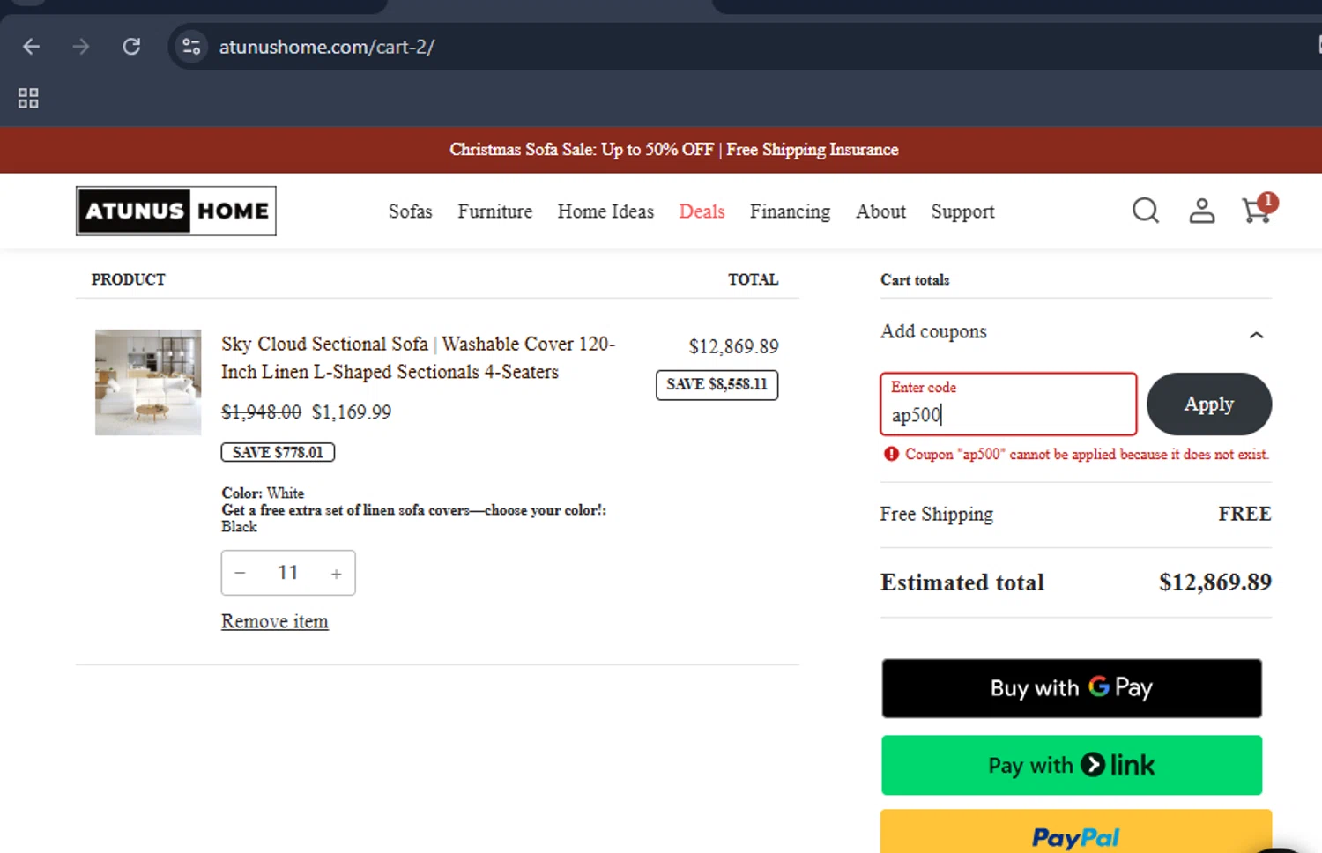
Task: Open the Sofas menu
Action: pos(411,211)
